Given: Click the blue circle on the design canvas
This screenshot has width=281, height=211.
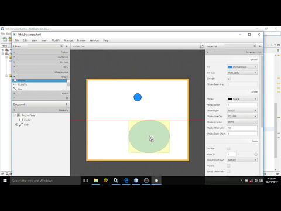Looking at the screenshot, I should click(138, 97).
